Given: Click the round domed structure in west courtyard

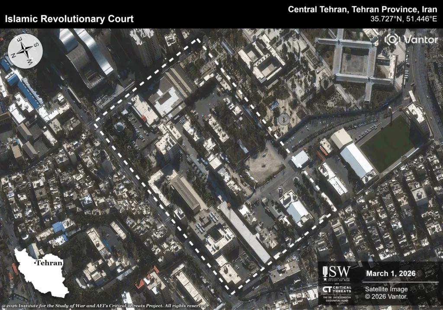Looking at the screenshot, I should [x=119, y=127].
